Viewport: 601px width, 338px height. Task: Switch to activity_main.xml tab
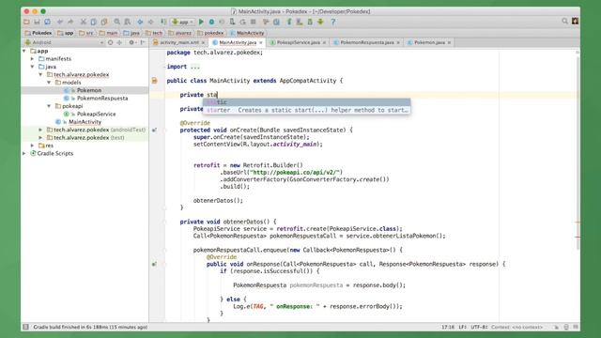tap(179, 42)
